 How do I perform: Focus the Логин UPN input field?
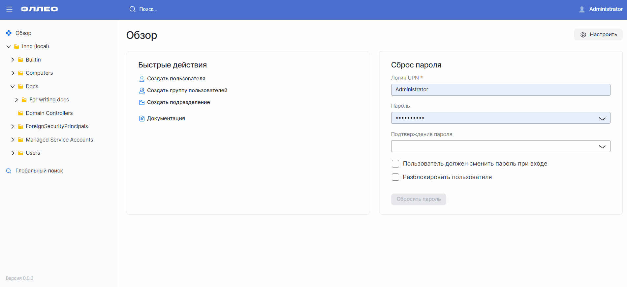(500, 90)
